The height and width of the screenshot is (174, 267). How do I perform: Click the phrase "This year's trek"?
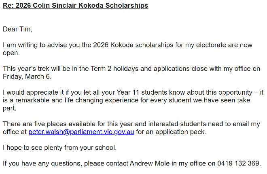click(x=27, y=69)
